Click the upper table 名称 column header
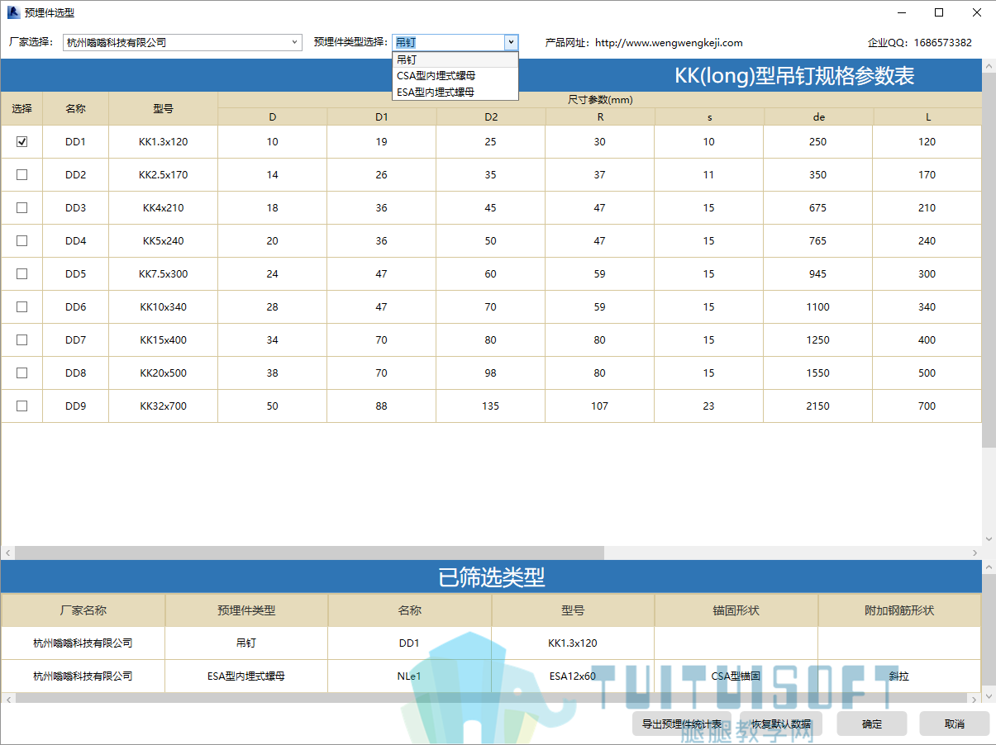This screenshot has width=996, height=745. (76, 108)
